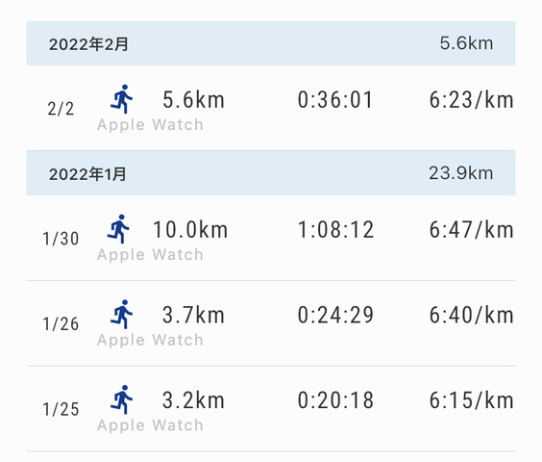Viewport: 542px width, 462px height.
Task: Tap the running icon for 1/25
Action: pos(121,399)
